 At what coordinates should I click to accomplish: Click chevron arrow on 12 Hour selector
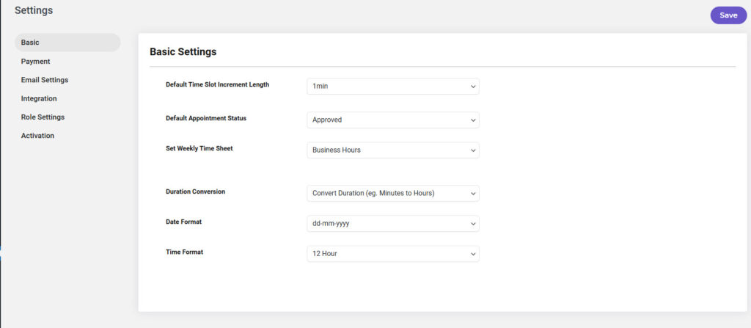coord(473,254)
